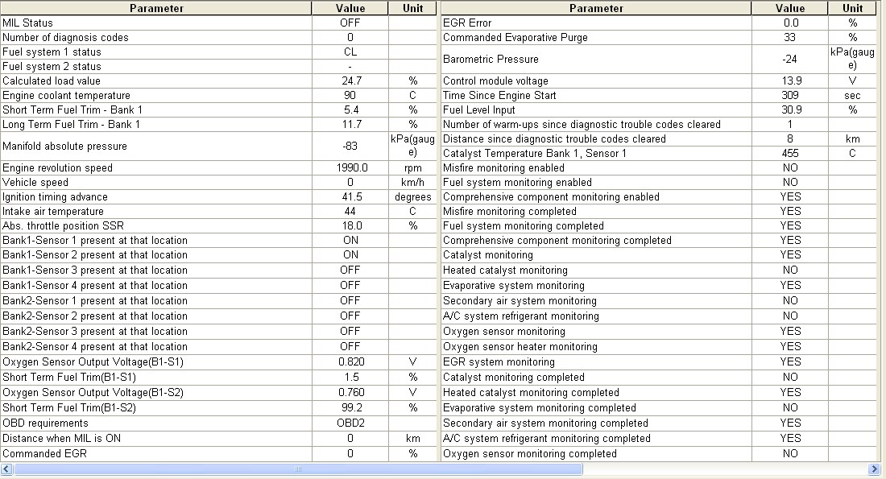Image resolution: width=886 pixels, height=479 pixels.
Task: Click the 0.820 voltage value
Action: tap(350, 362)
